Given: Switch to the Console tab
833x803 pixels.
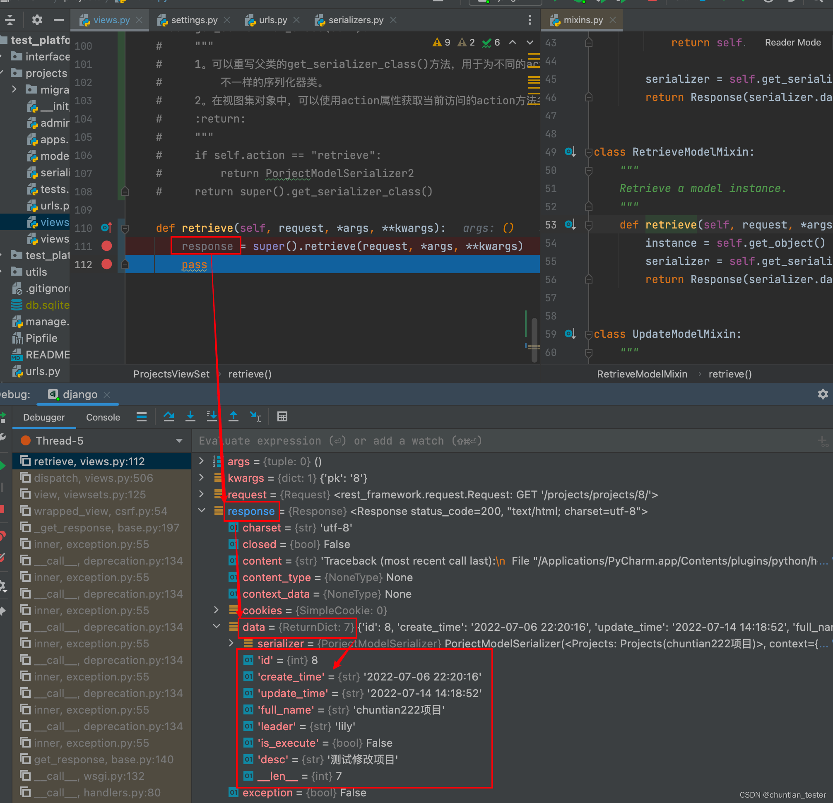Looking at the screenshot, I should [103, 417].
